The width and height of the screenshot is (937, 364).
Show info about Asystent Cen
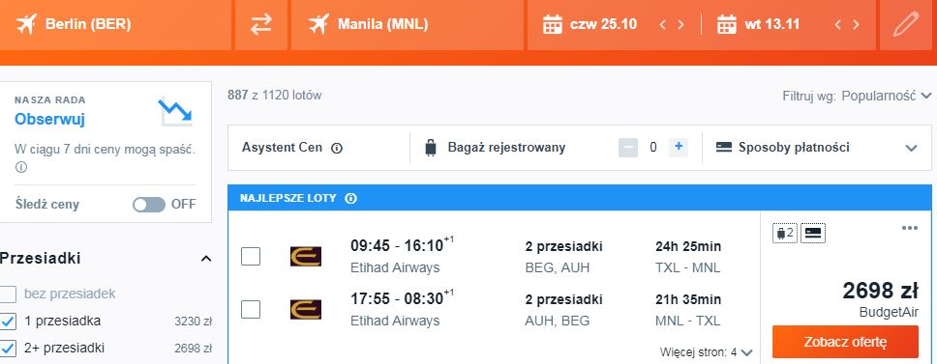pyautogui.click(x=337, y=148)
